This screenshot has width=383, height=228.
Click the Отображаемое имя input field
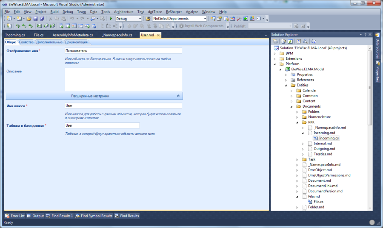(x=123, y=51)
